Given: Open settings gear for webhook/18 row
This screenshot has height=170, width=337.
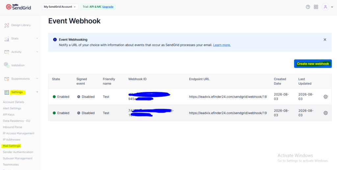Looking at the screenshot, I should pos(325,97).
